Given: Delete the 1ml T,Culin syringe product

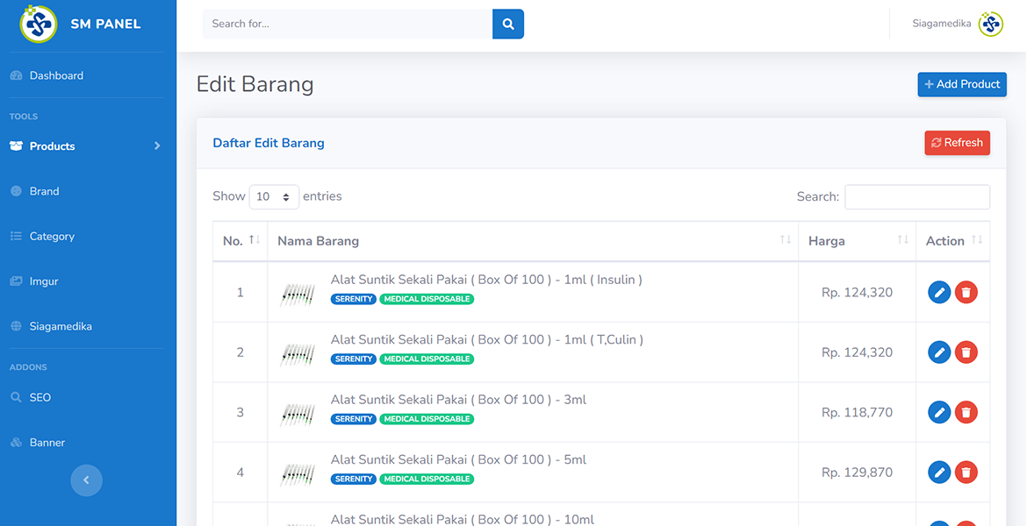Looking at the screenshot, I should [x=966, y=352].
